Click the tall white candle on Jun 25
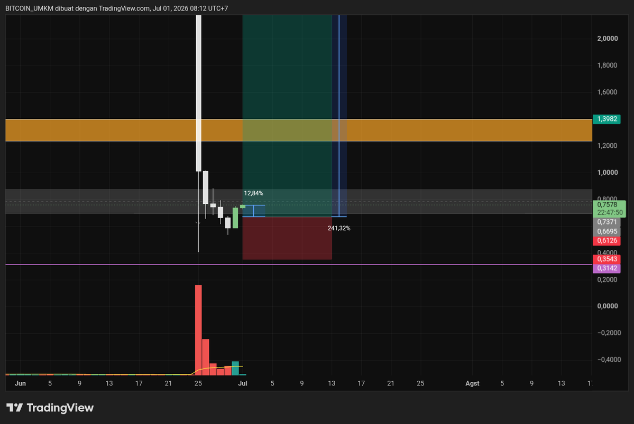This screenshot has width=634, height=424. 198,93
